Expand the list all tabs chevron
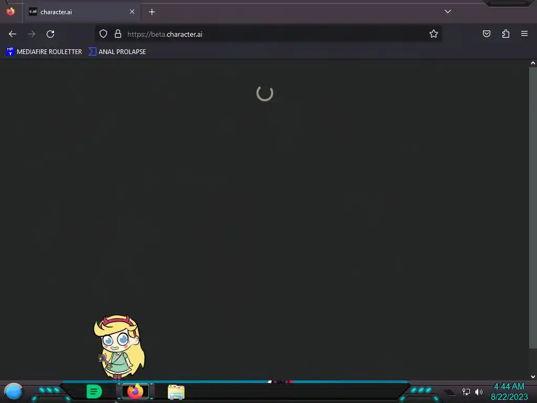The width and height of the screenshot is (537, 403). (x=448, y=12)
